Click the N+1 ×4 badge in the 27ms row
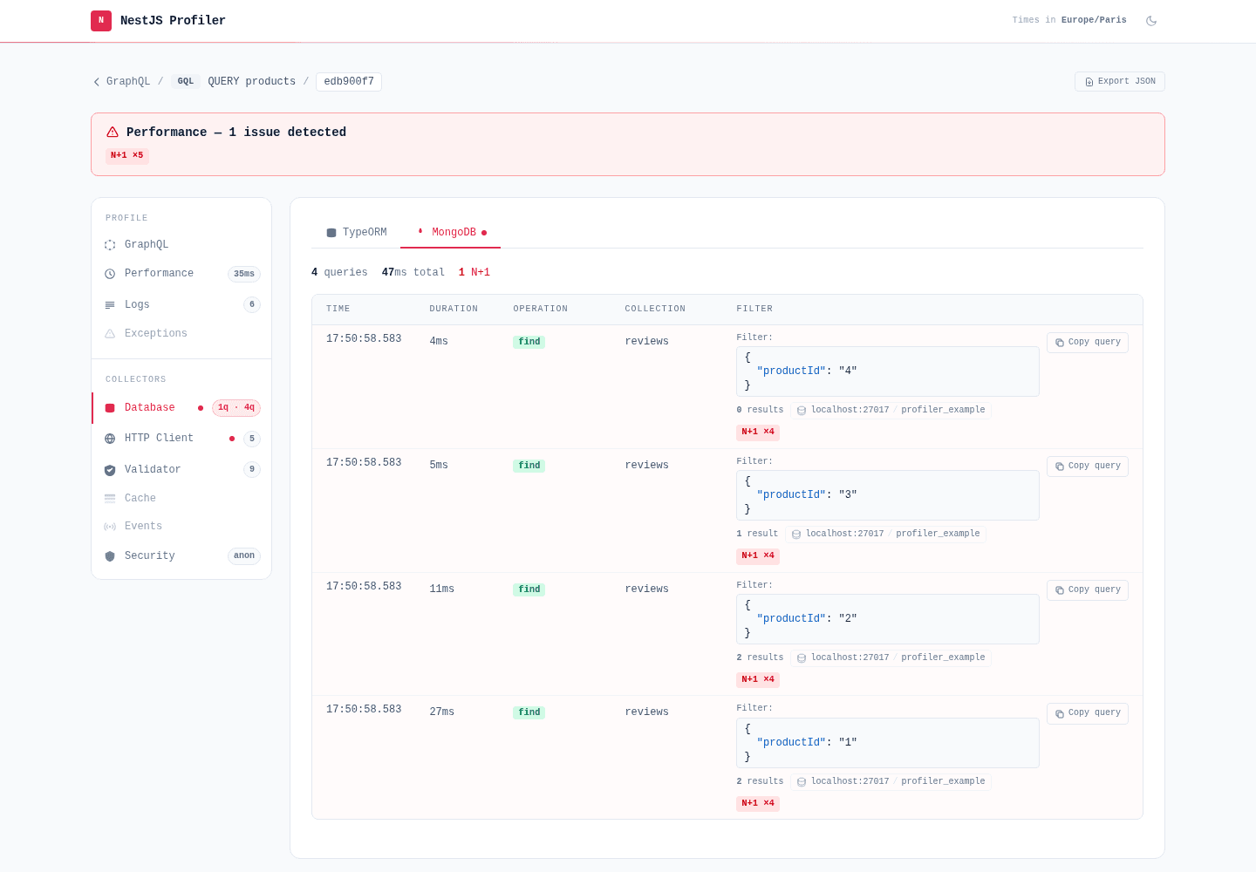Viewport: 1256px width, 872px height. pyautogui.click(x=758, y=804)
